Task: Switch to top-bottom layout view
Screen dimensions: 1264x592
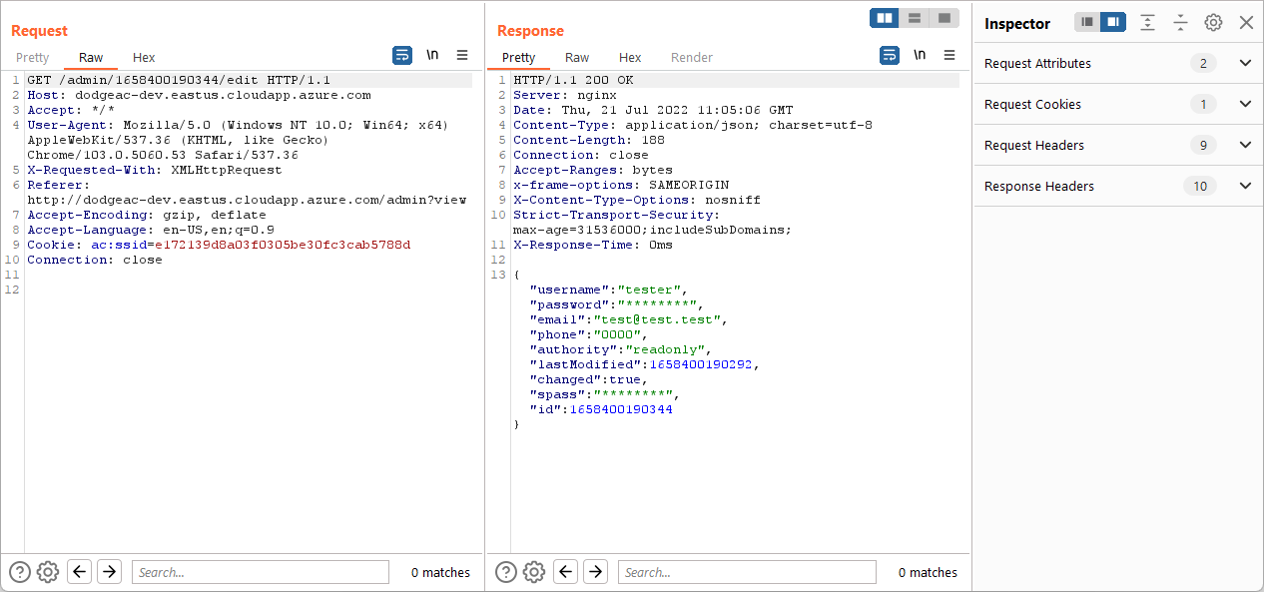Action: pos(914,18)
